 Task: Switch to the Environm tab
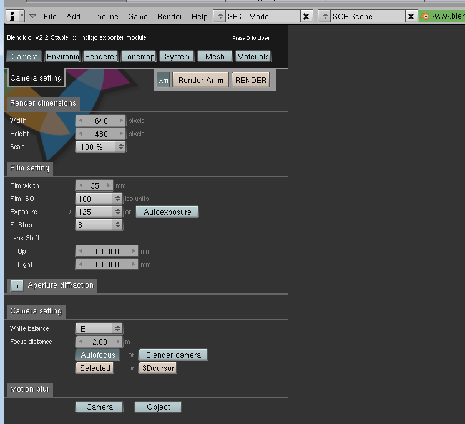[62, 56]
